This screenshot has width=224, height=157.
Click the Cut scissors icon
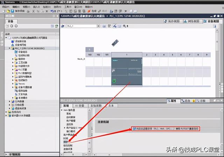pyautogui.click(x=34, y=11)
